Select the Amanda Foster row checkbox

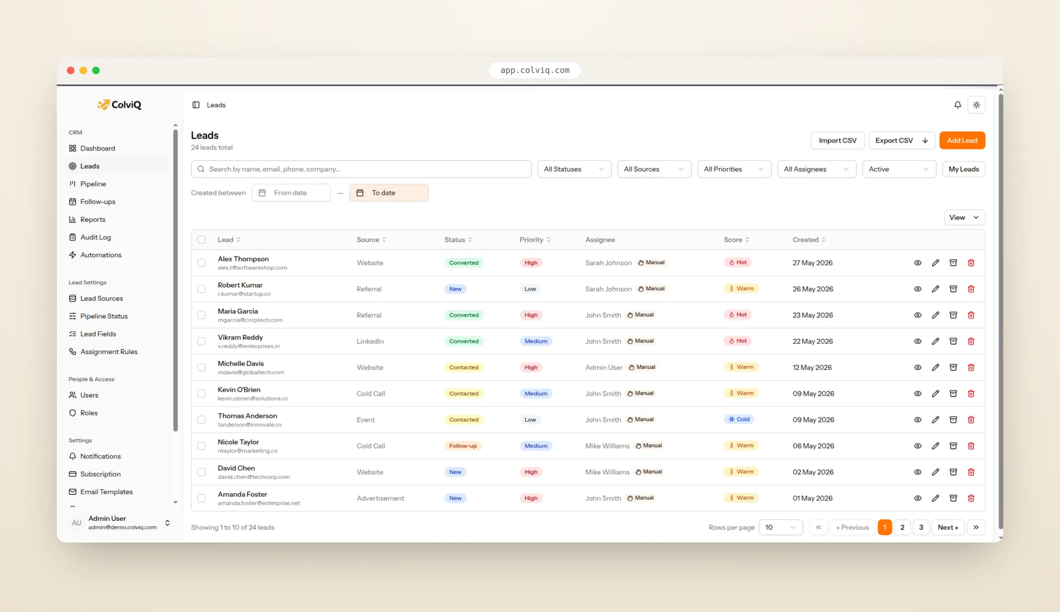pyautogui.click(x=201, y=498)
